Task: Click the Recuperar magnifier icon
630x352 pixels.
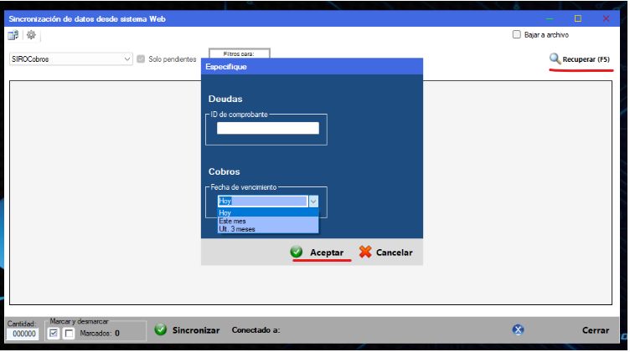Action: click(x=555, y=59)
